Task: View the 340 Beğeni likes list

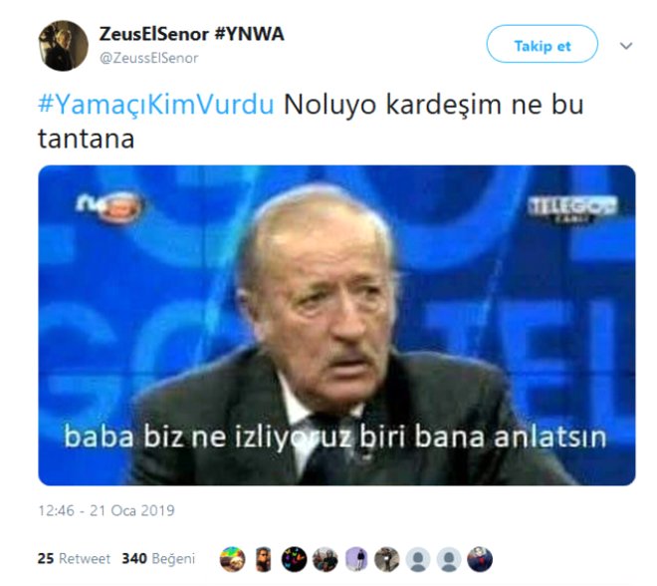Action: (158, 559)
